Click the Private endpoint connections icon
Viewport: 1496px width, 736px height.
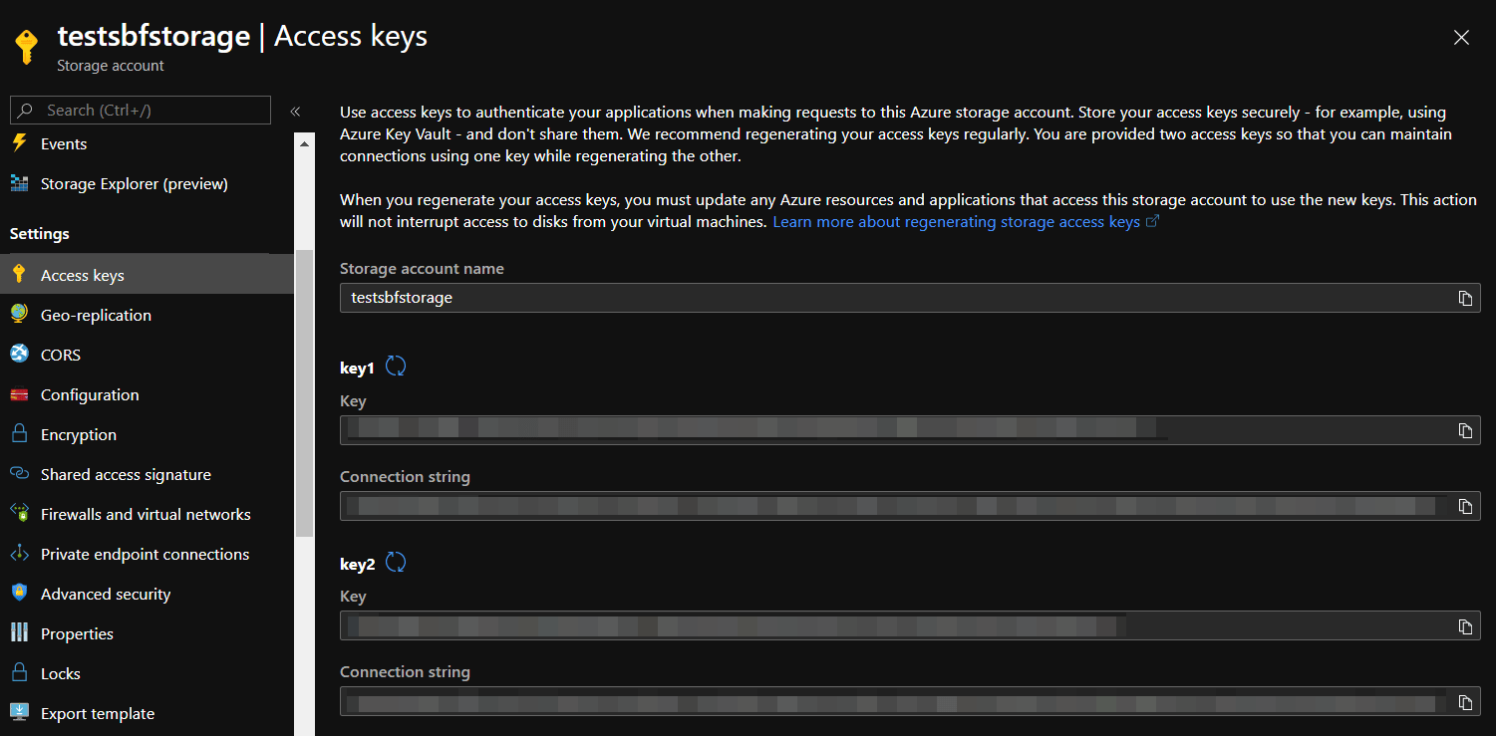19,554
